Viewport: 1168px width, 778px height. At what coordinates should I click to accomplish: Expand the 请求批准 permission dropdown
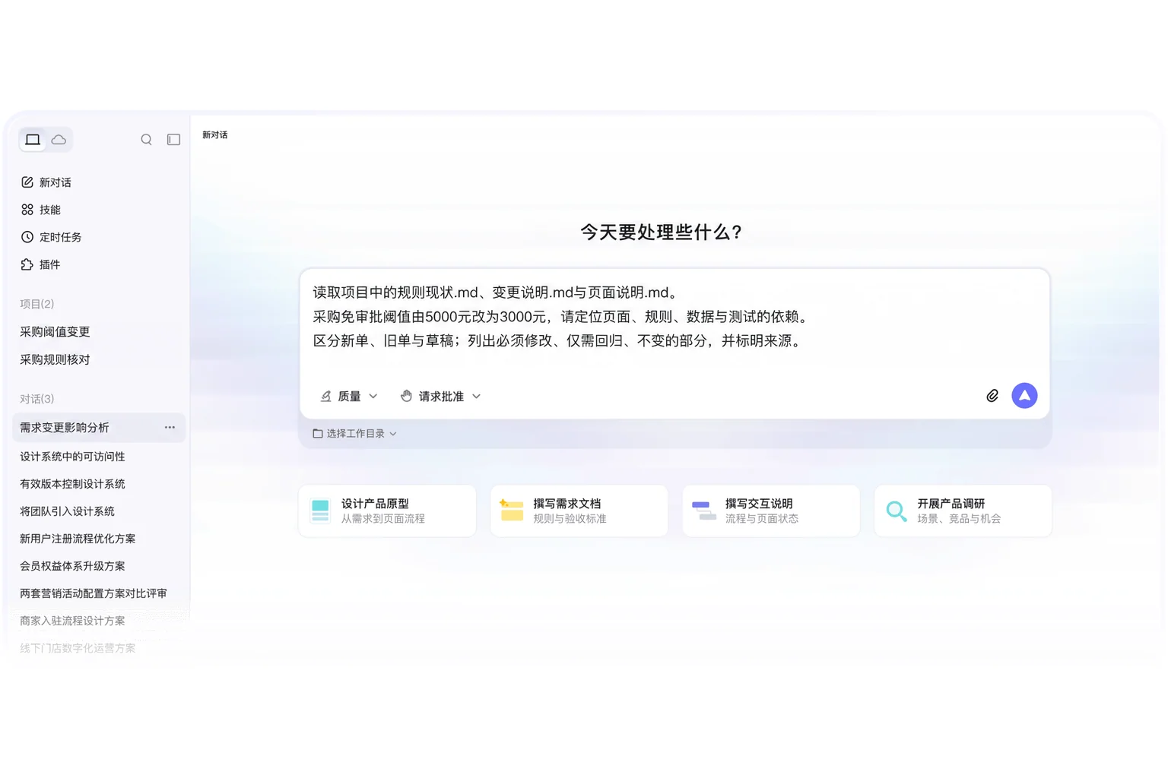point(440,396)
